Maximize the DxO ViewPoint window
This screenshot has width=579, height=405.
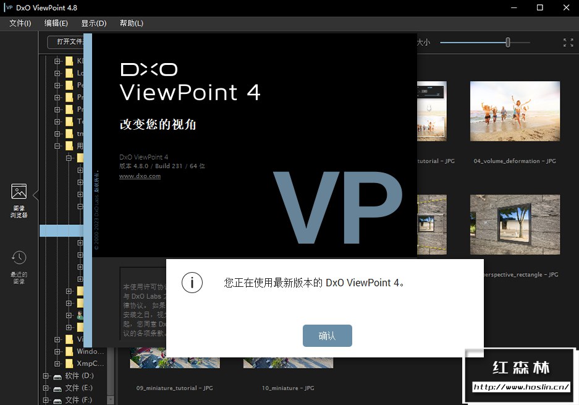click(540, 8)
